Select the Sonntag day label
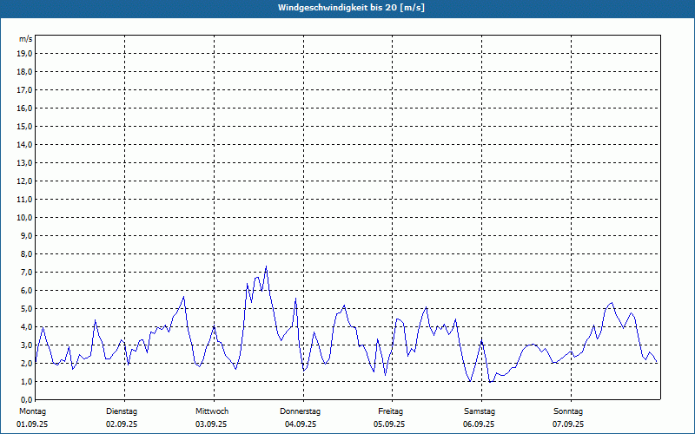 pos(568,411)
